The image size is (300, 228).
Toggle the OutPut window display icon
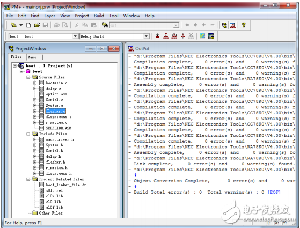[x=233, y=25]
